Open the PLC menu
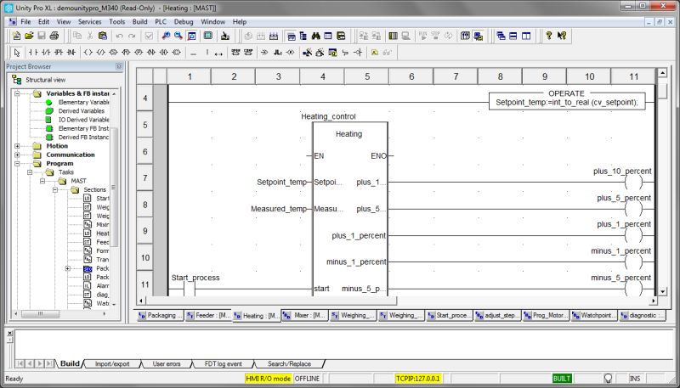 click(x=161, y=22)
